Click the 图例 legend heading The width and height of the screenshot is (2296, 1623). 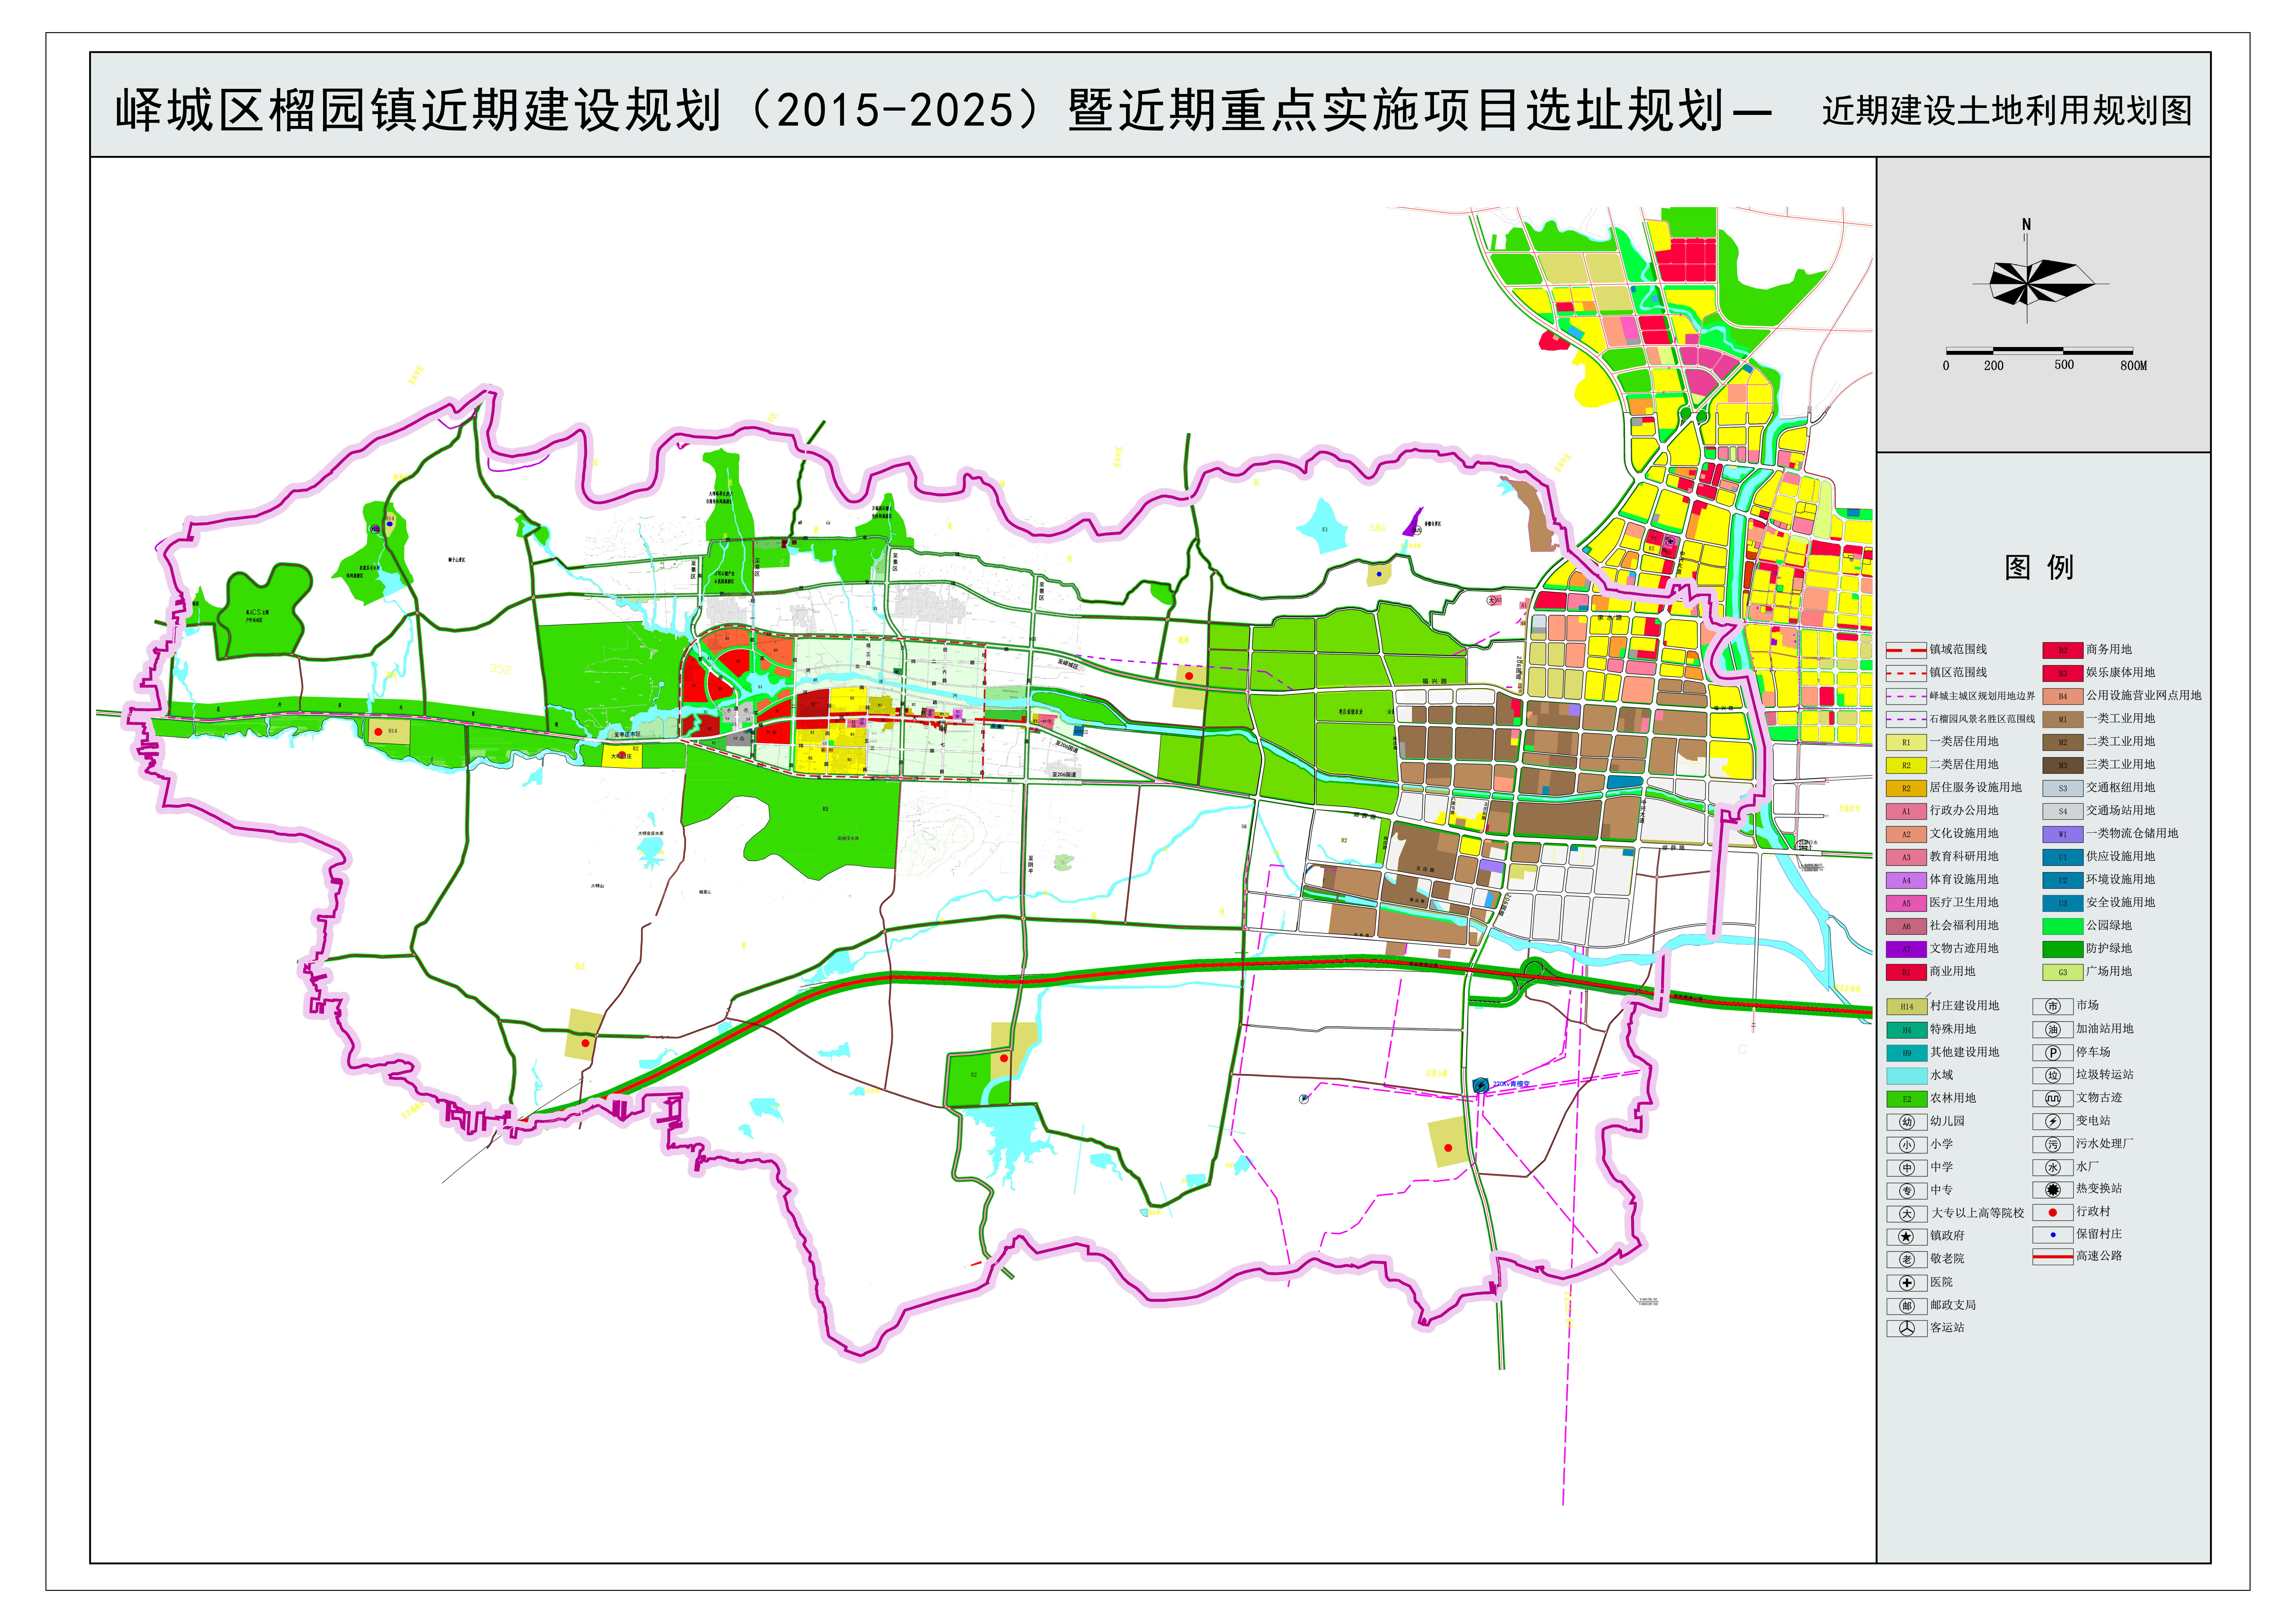point(2039,568)
